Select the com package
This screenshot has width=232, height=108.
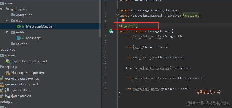[8, 3]
